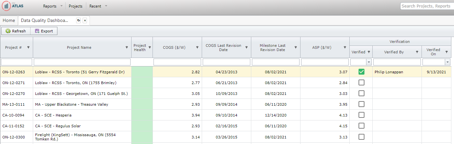
Task: Open the Recent menu
Action: 95,6
